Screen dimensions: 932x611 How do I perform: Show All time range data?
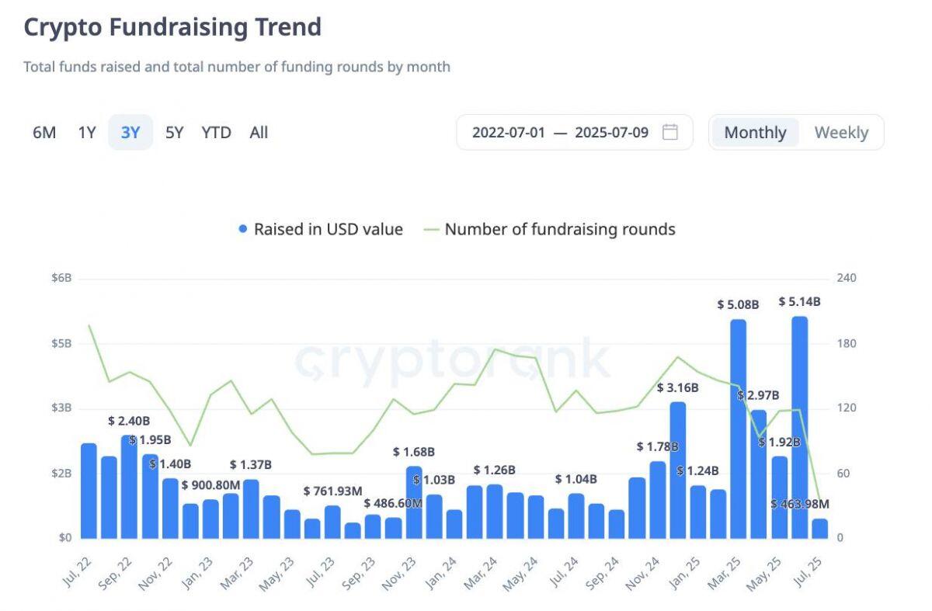259,133
